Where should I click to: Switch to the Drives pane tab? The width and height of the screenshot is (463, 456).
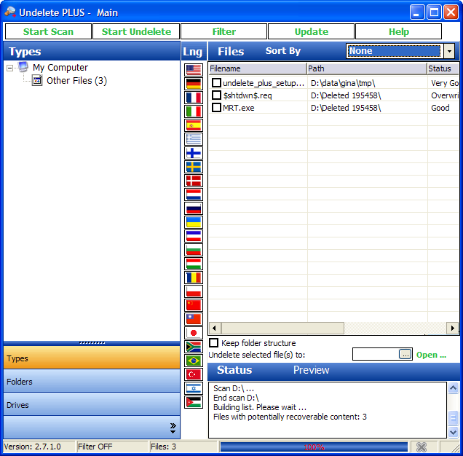click(92, 404)
